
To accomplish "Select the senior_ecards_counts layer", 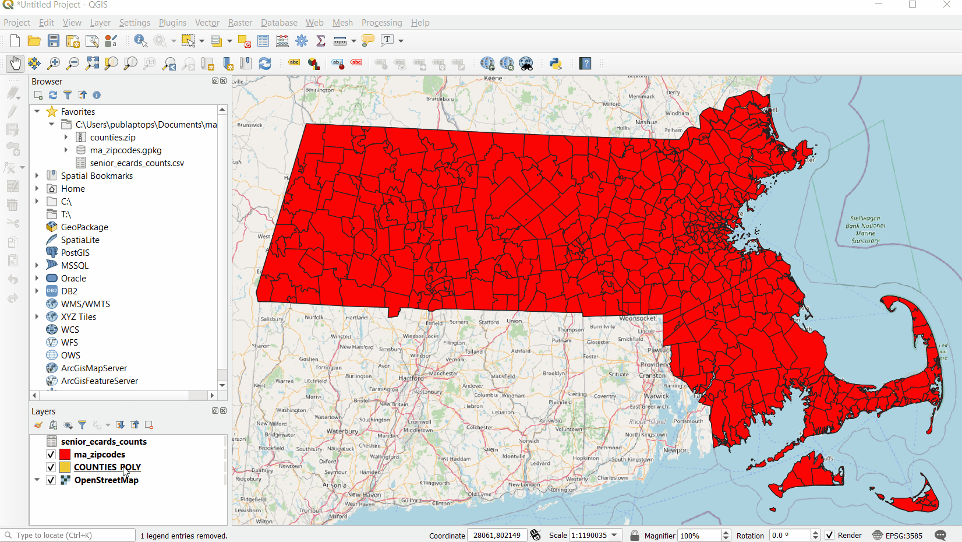I will click(104, 442).
